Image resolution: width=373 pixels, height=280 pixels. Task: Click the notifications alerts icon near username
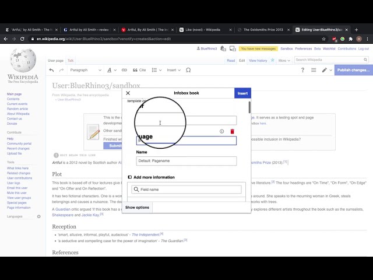coord(223,48)
